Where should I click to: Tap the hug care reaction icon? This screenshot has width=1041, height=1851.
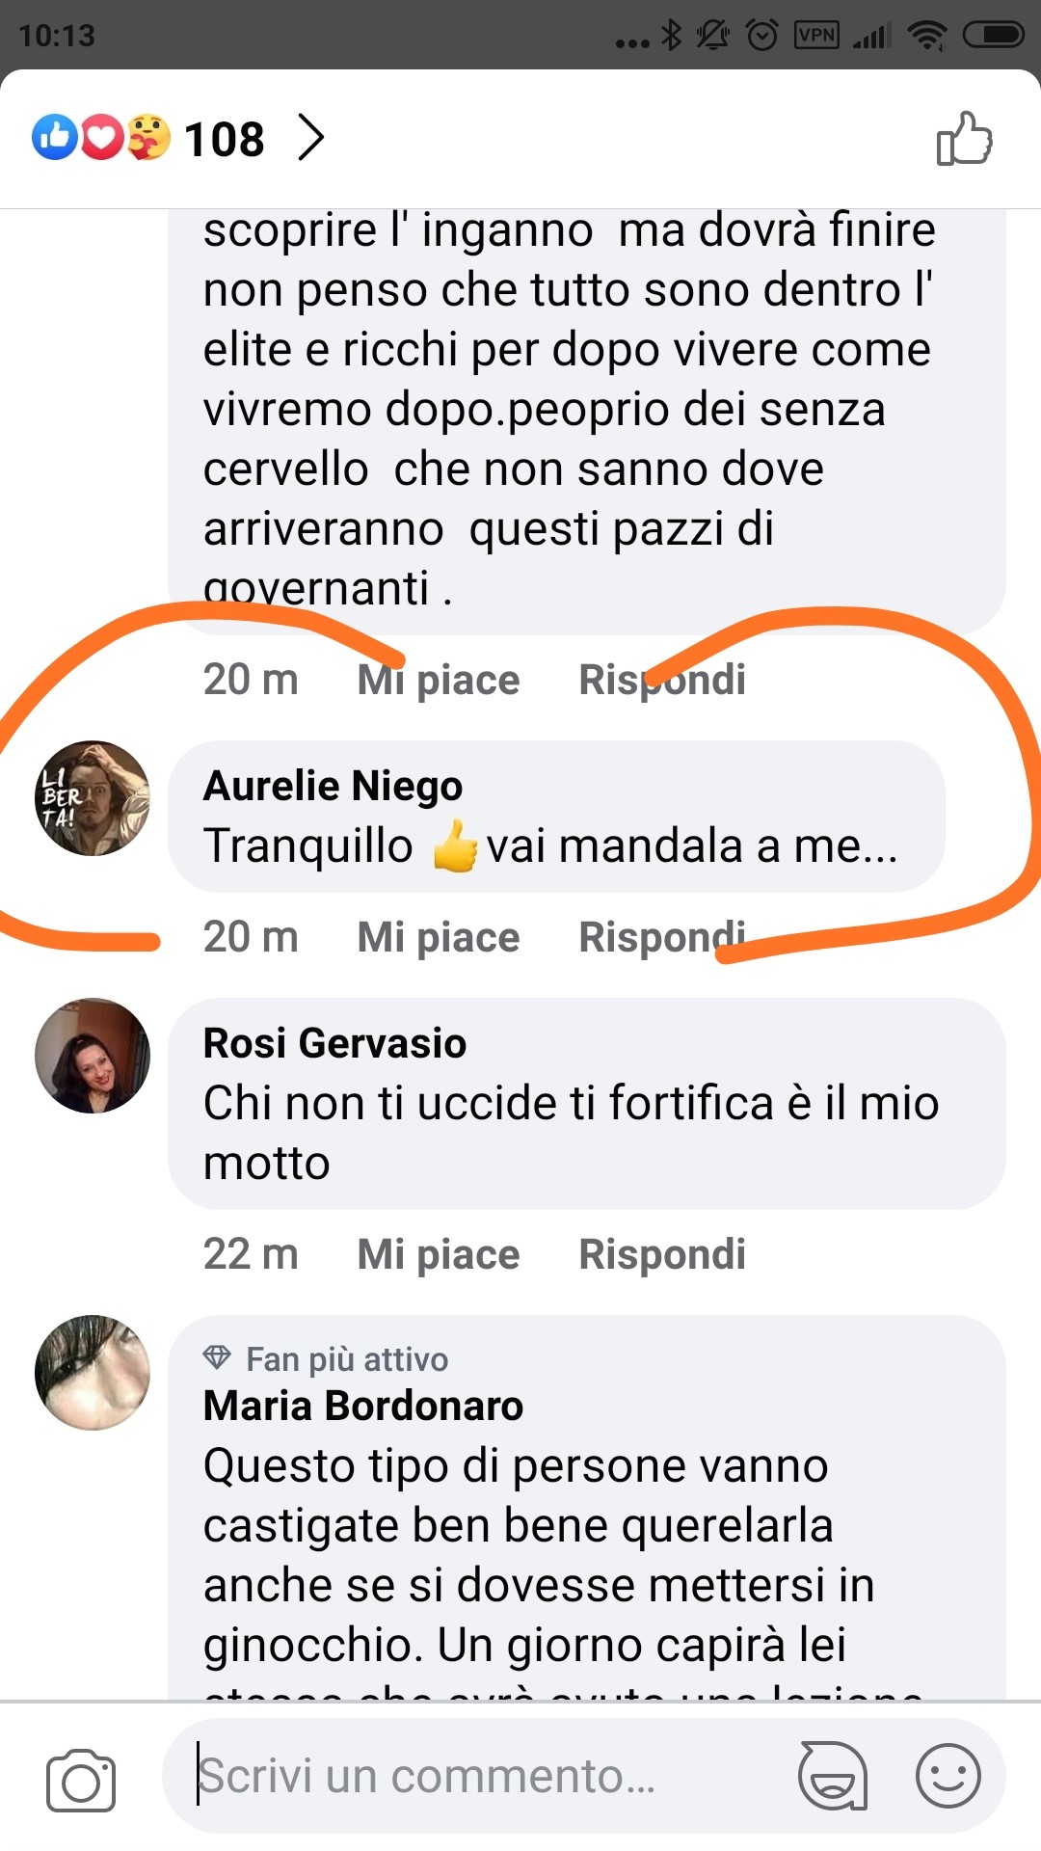point(147,138)
